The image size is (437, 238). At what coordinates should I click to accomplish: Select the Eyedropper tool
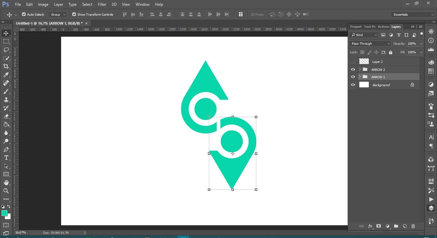point(6,75)
